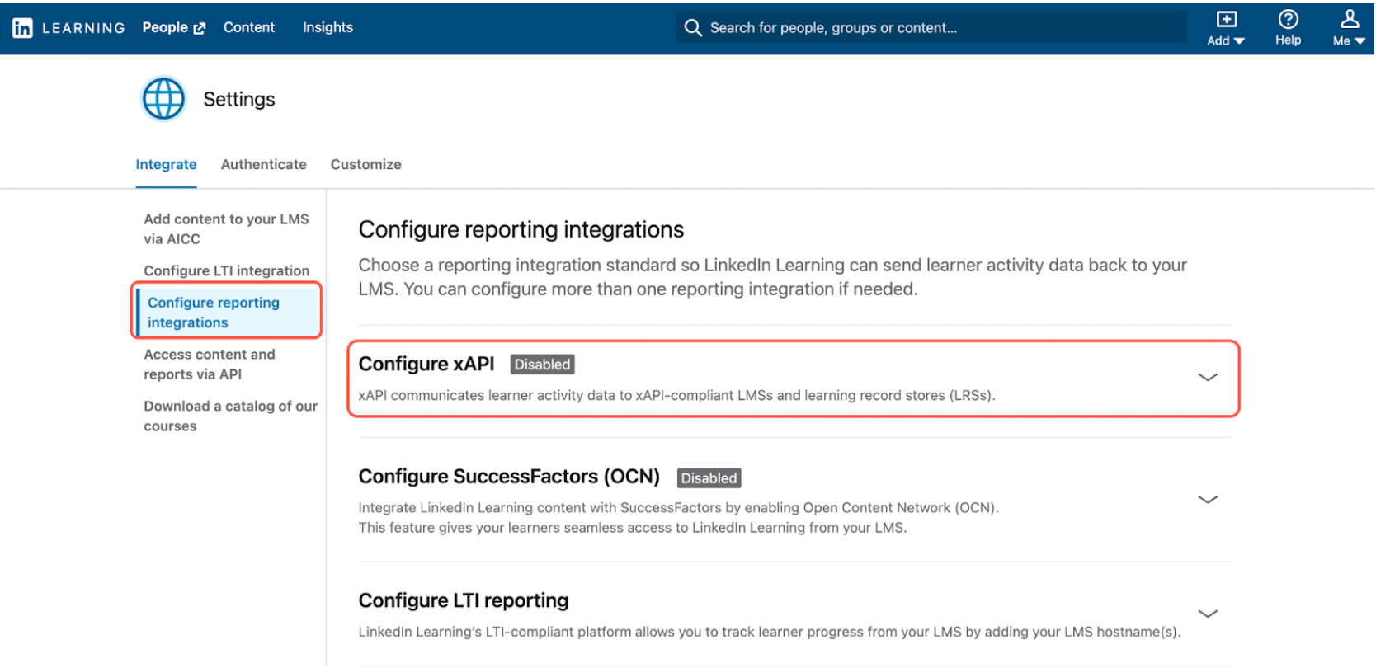The image size is (1376, 668).
Task: Select Download a catalog of our courses
Action: (230, 416)
